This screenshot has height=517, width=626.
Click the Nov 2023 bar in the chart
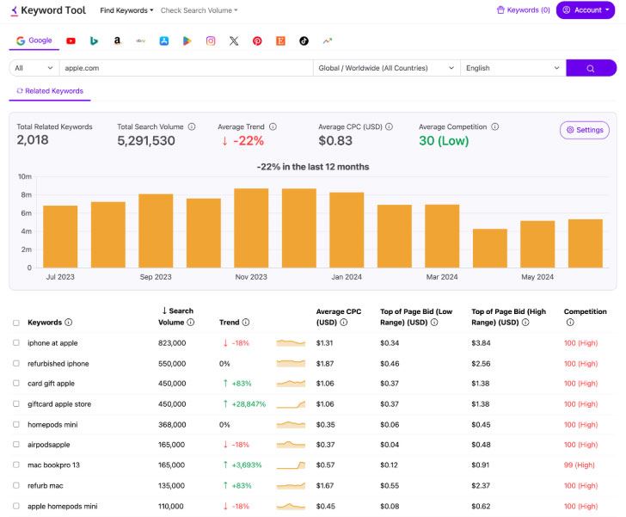(251, 228)
